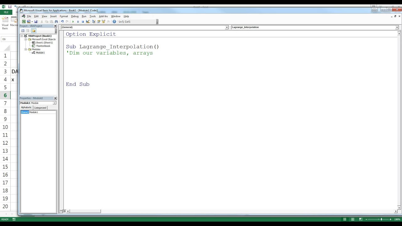This screenshot has height=226, width=402.
Task: Click the Reset stop icon
Action: pyautogui.click(x=83, y=22)
